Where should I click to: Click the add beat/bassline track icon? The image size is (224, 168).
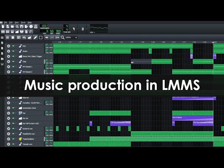pos(19,37)
